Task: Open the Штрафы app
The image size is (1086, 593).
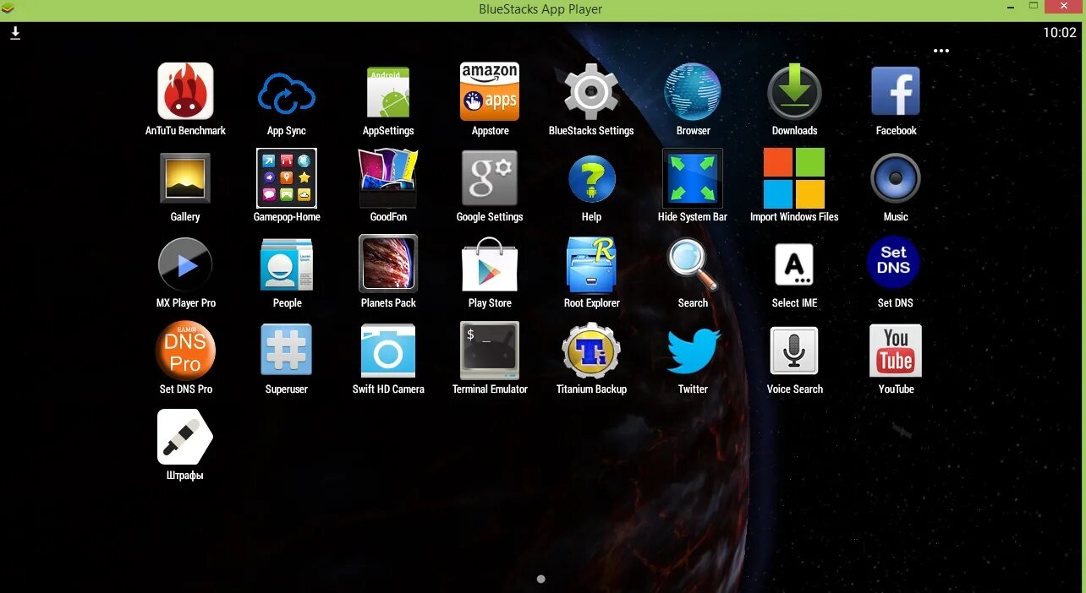Action: click(x=185, y=437)
